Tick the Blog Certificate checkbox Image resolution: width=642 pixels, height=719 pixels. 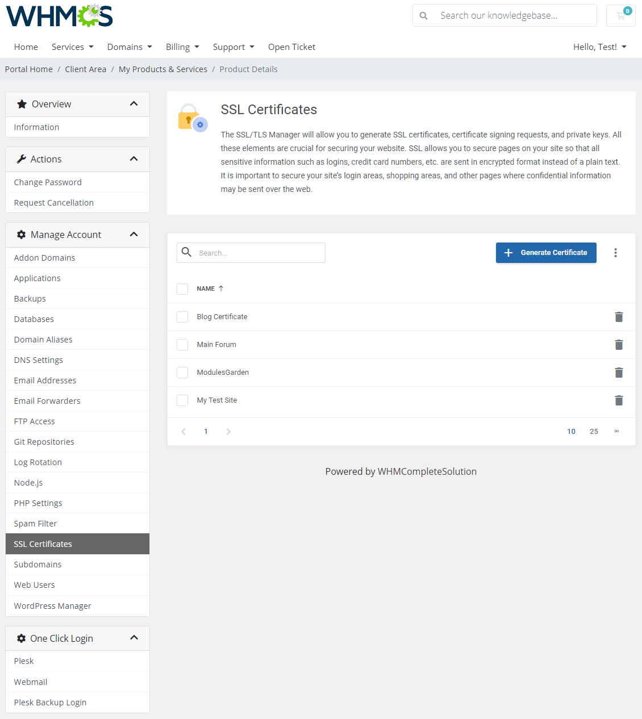tap(182, 317)
